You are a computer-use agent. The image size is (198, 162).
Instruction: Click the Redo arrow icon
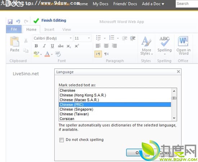pos(26,22)
